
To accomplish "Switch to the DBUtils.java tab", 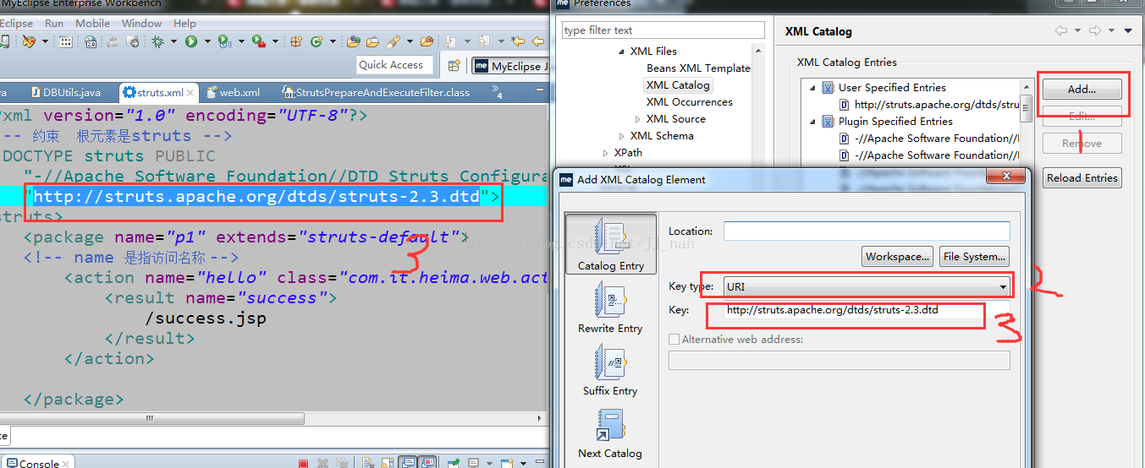I will (x=66, y=92).
